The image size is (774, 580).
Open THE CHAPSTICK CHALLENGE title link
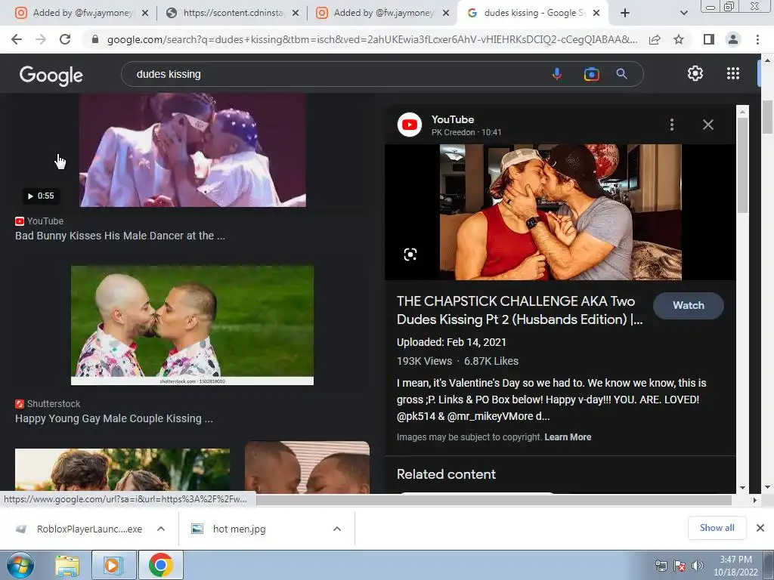click(x=519, y=310)
